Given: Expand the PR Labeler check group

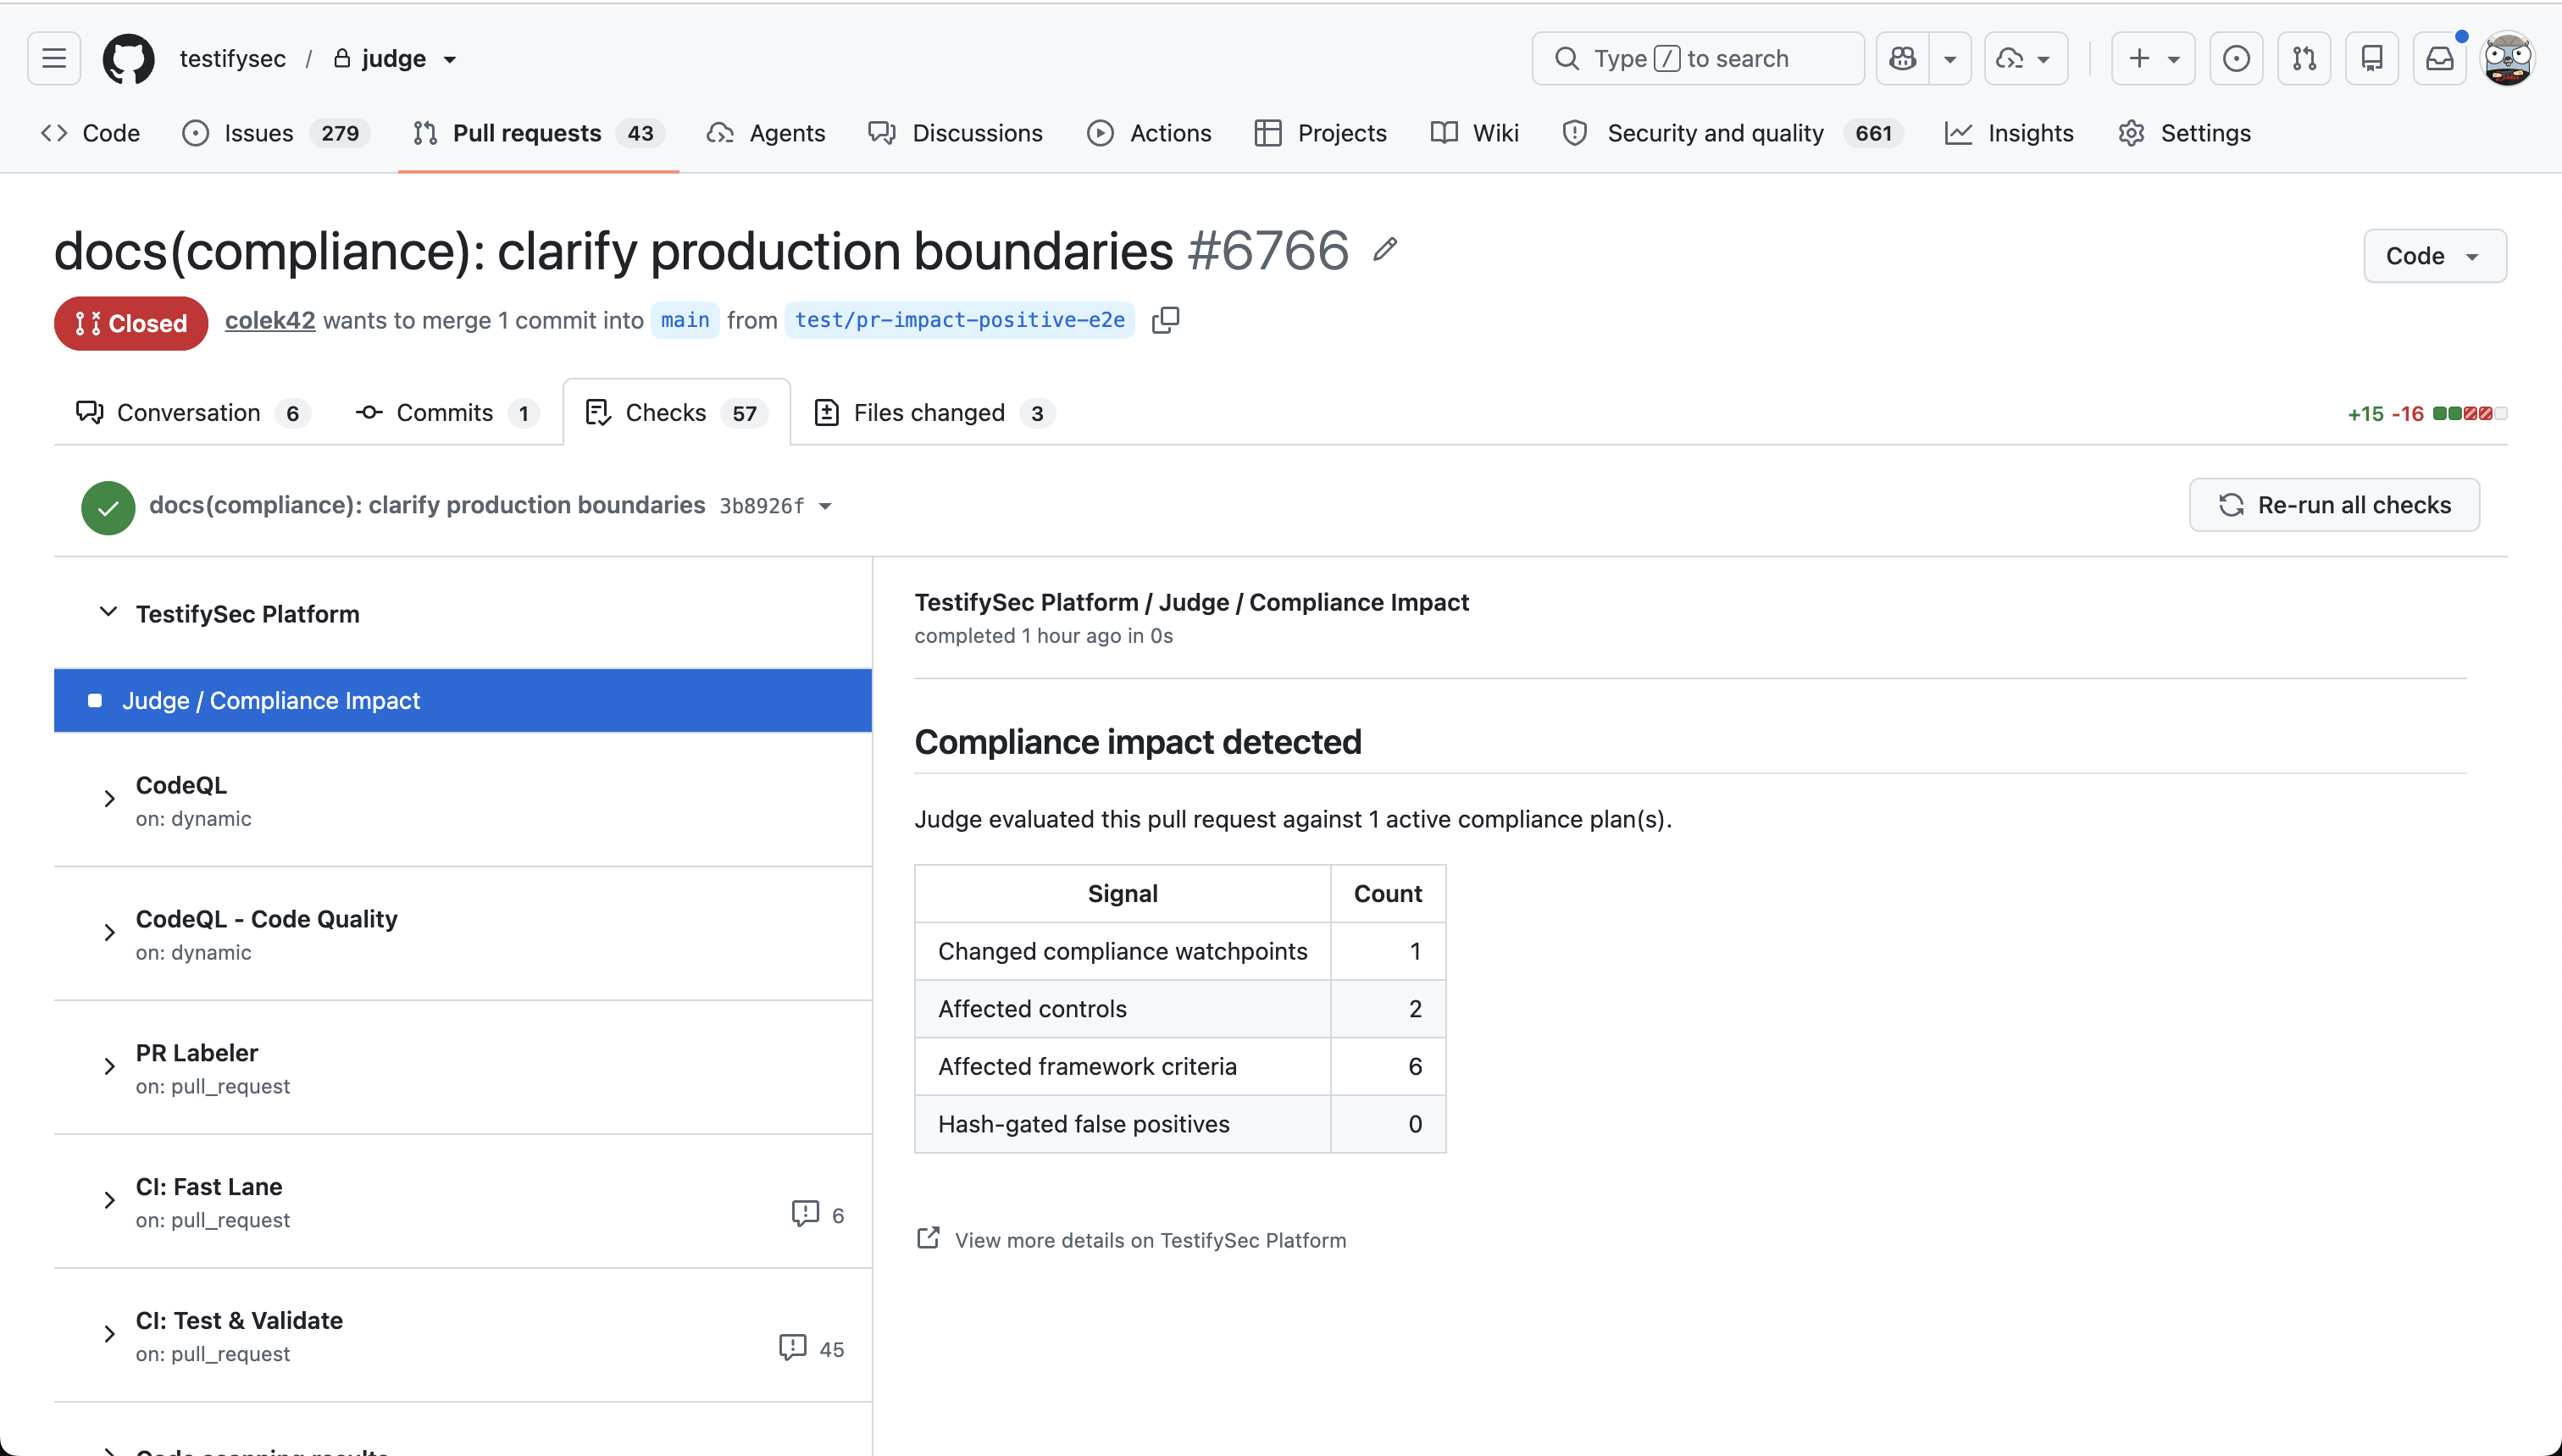Looking at the screenshot, I should coord(110,1067).
